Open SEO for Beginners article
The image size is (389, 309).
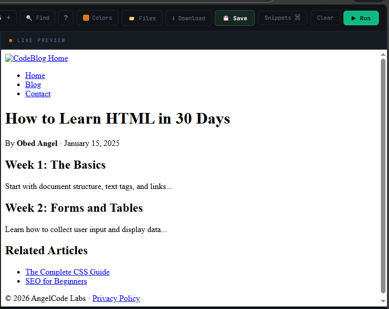56,281
